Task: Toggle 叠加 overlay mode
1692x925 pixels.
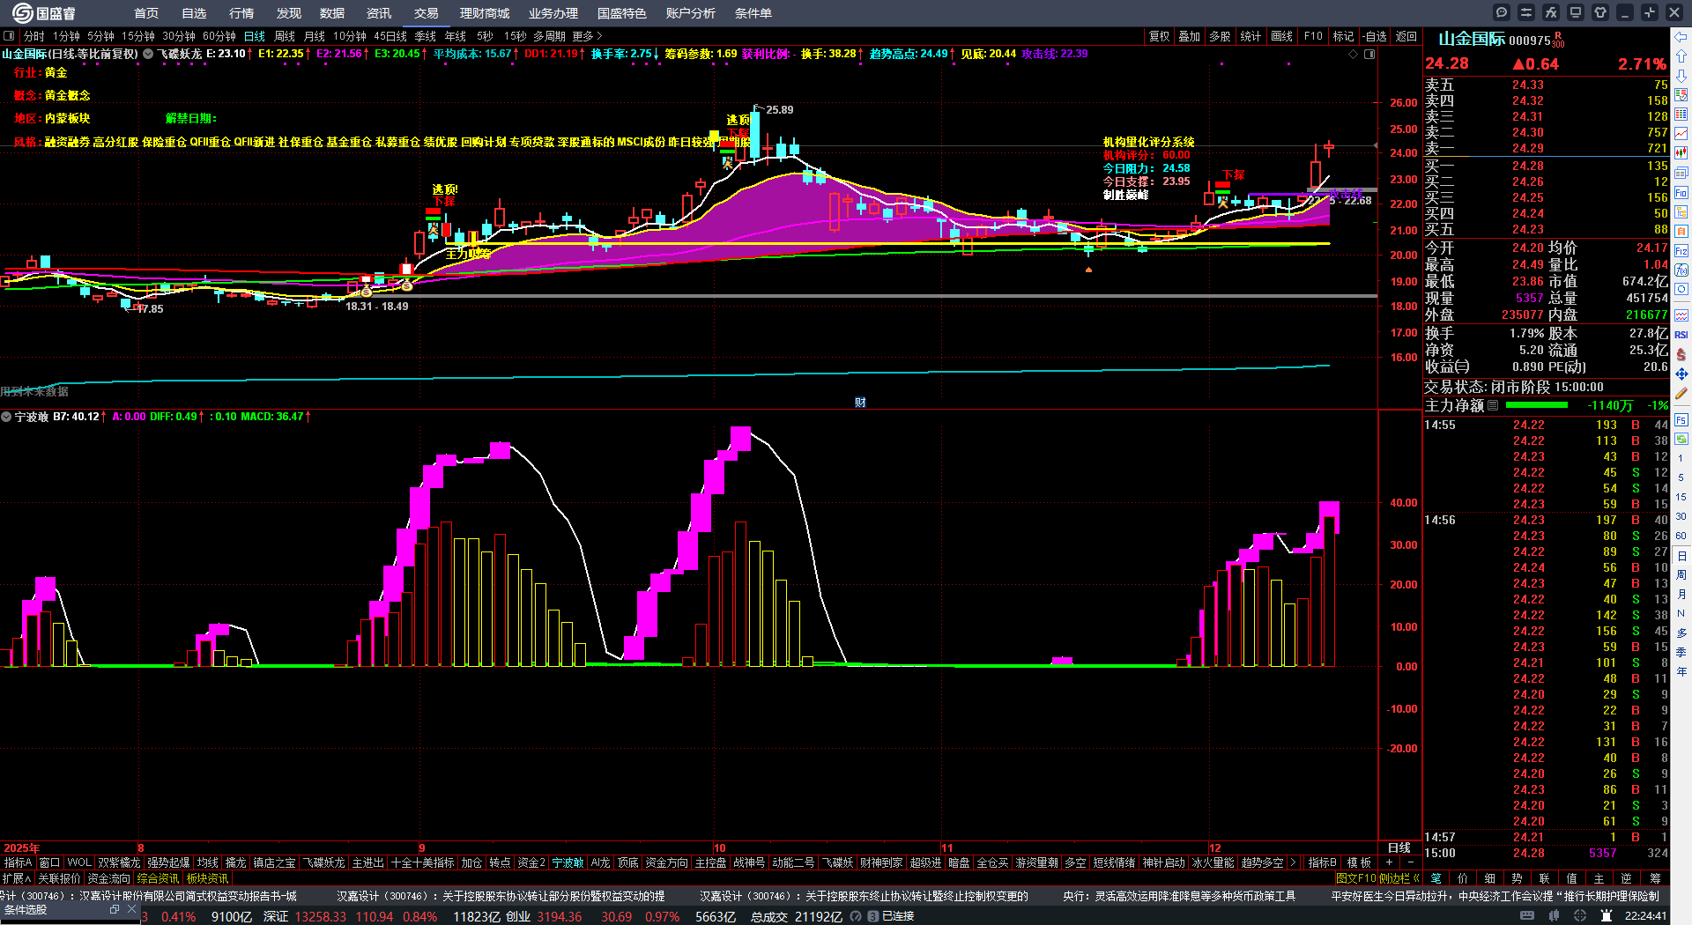Action: coord(1190,36)
